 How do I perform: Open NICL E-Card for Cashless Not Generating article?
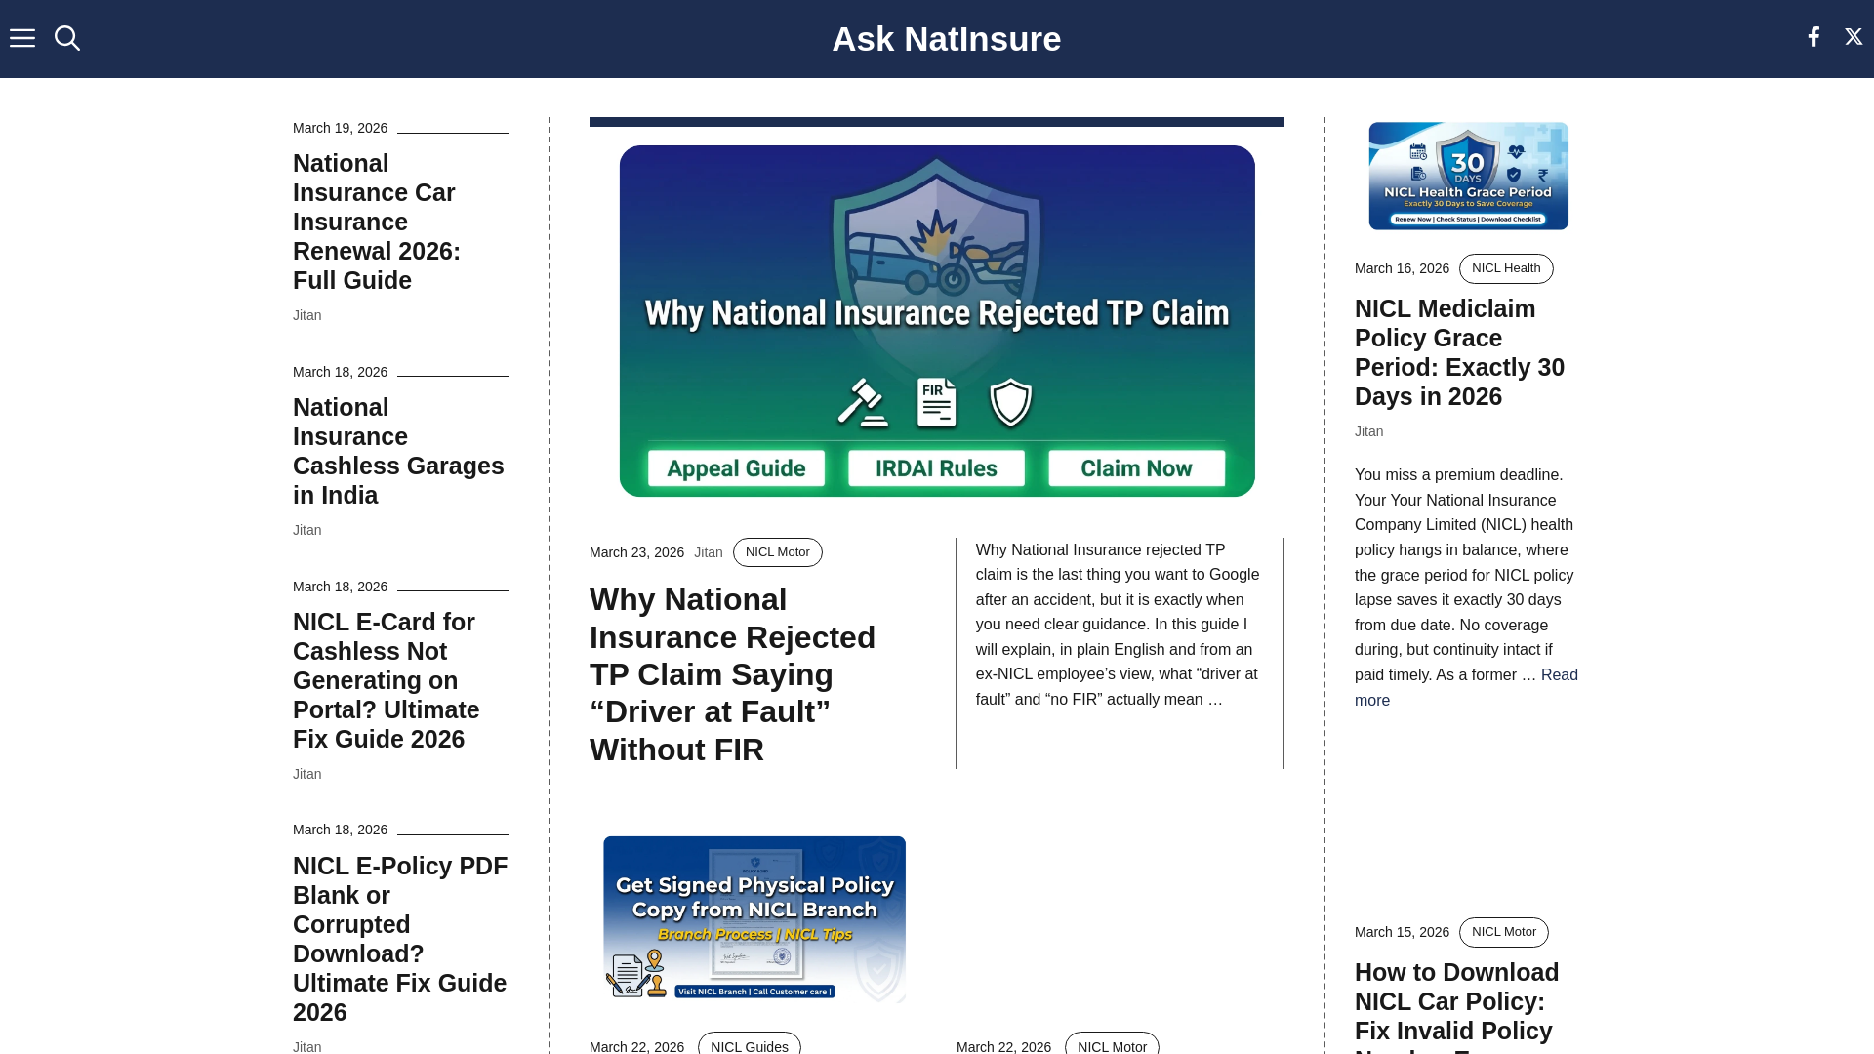tap(387, 680)
